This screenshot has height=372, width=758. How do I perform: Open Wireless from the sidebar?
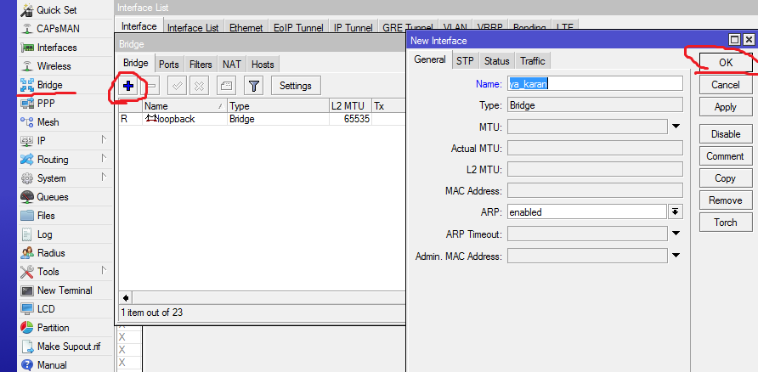point(54,66)
